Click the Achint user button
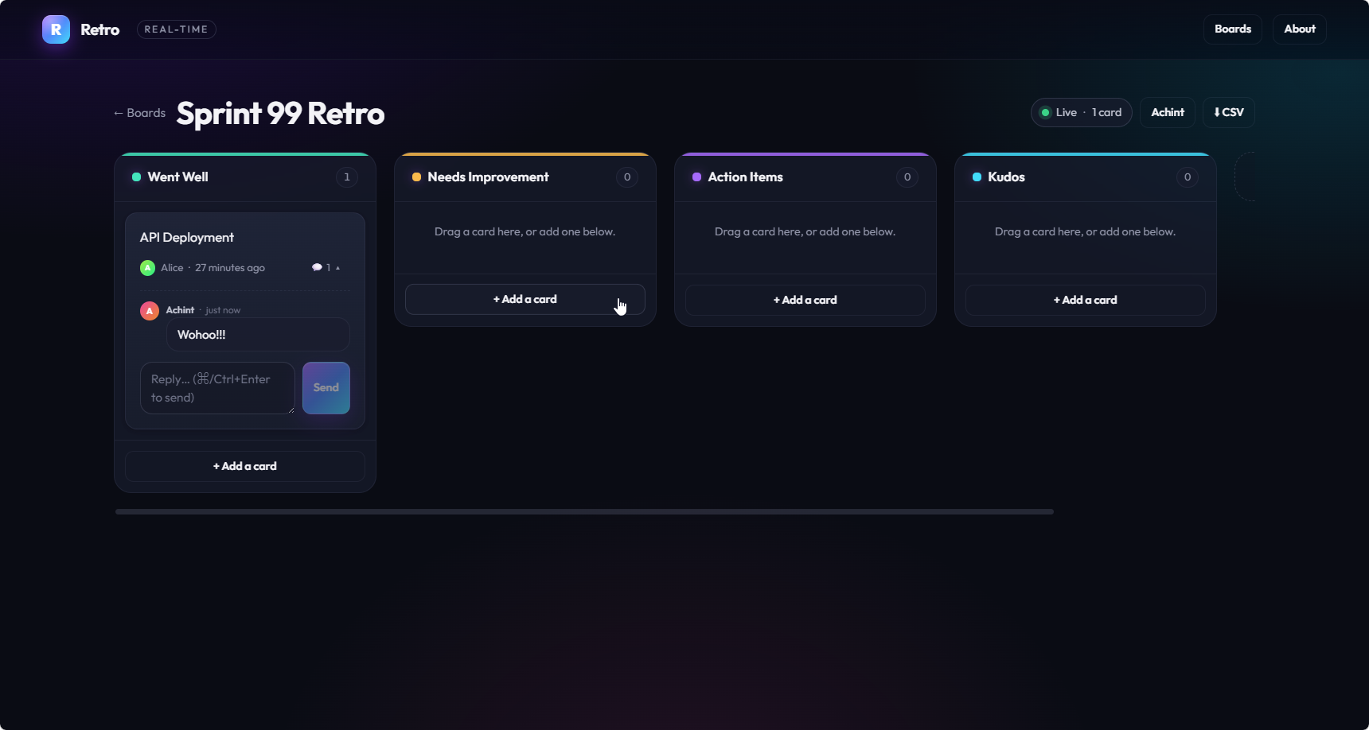Screen dimensions: 1369x730 click(x=1167, y=112)
